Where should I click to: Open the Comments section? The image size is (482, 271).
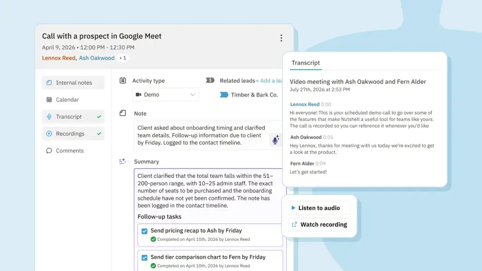coord(73,151)
